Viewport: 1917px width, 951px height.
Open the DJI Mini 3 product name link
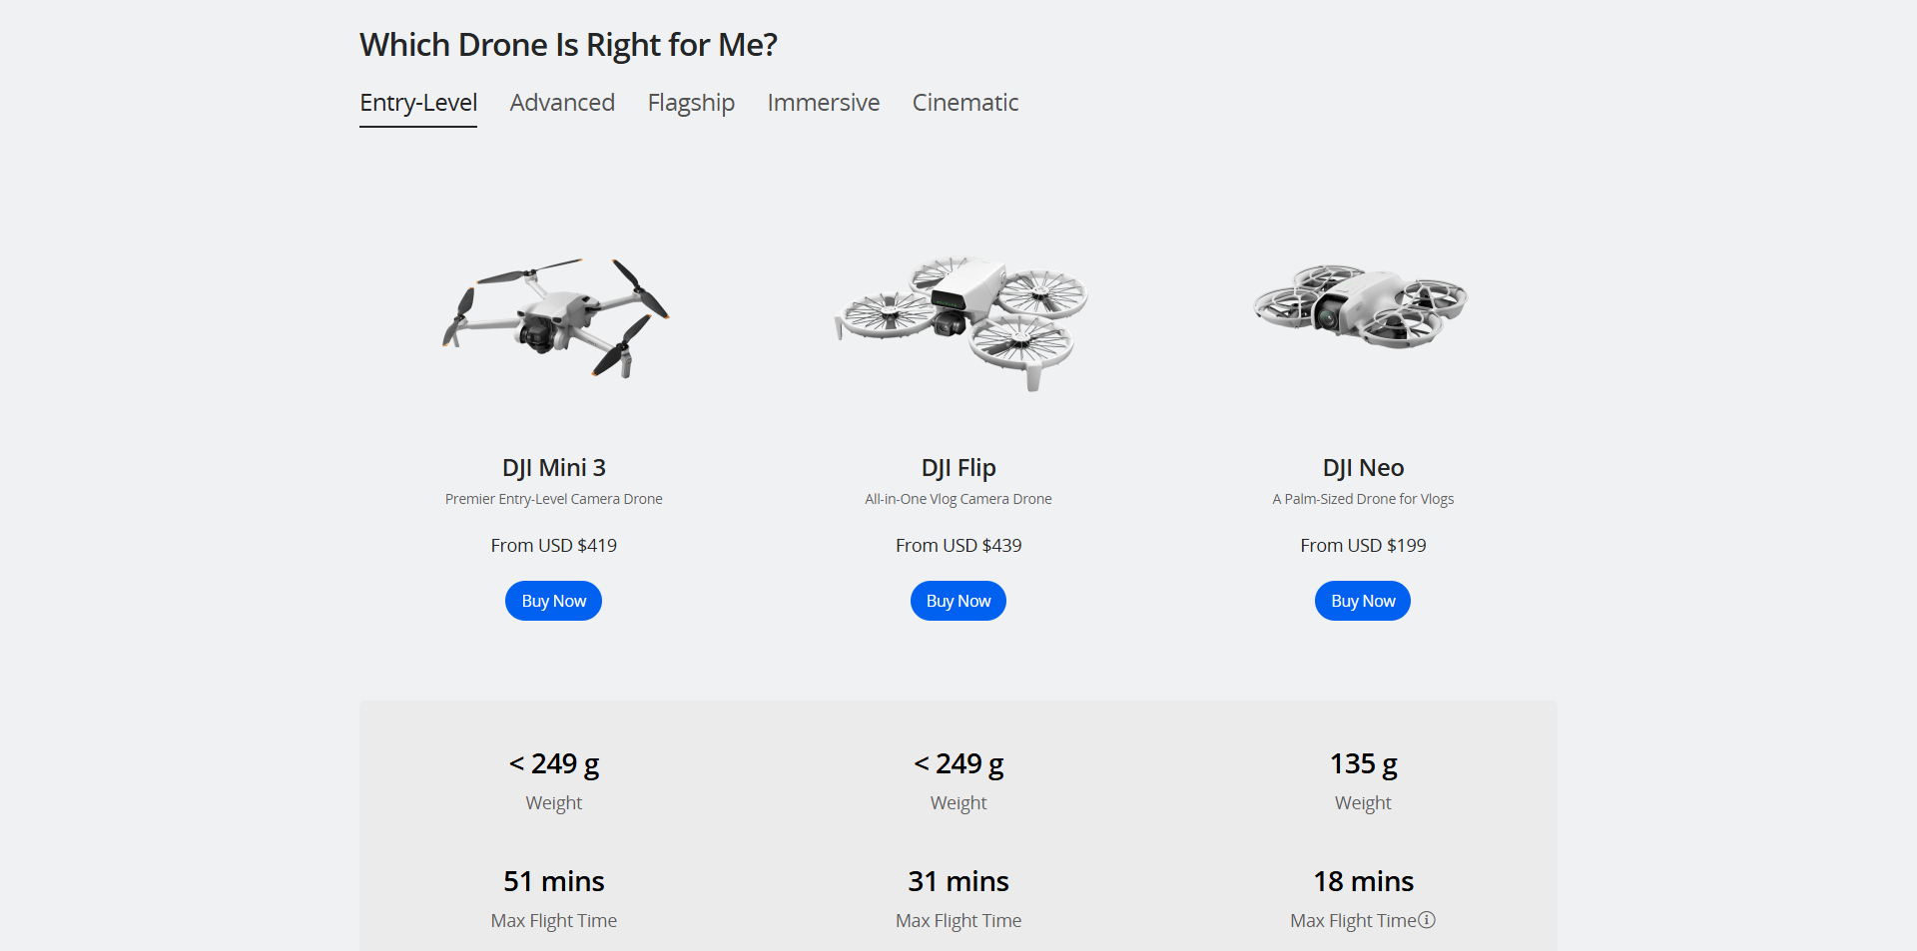(x=553, y=467)
